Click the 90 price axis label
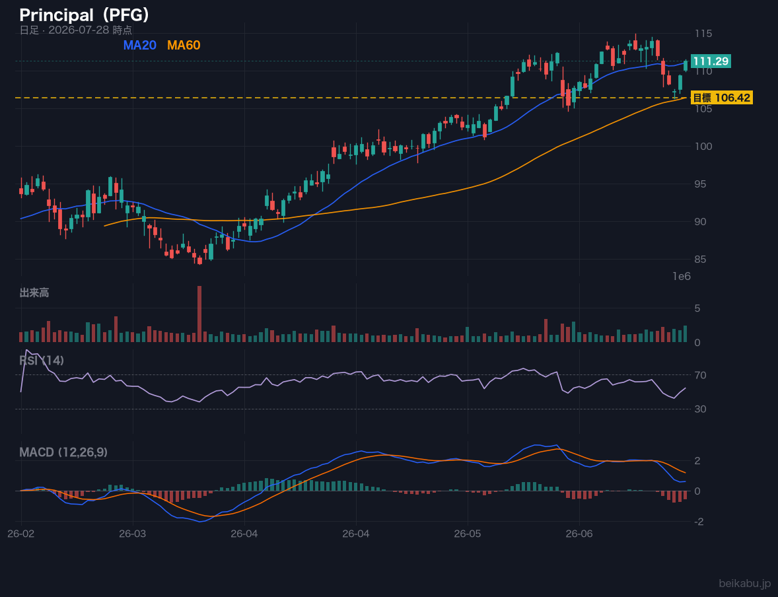The width and height of the screenshot is (778, 597). pos(701,222)
